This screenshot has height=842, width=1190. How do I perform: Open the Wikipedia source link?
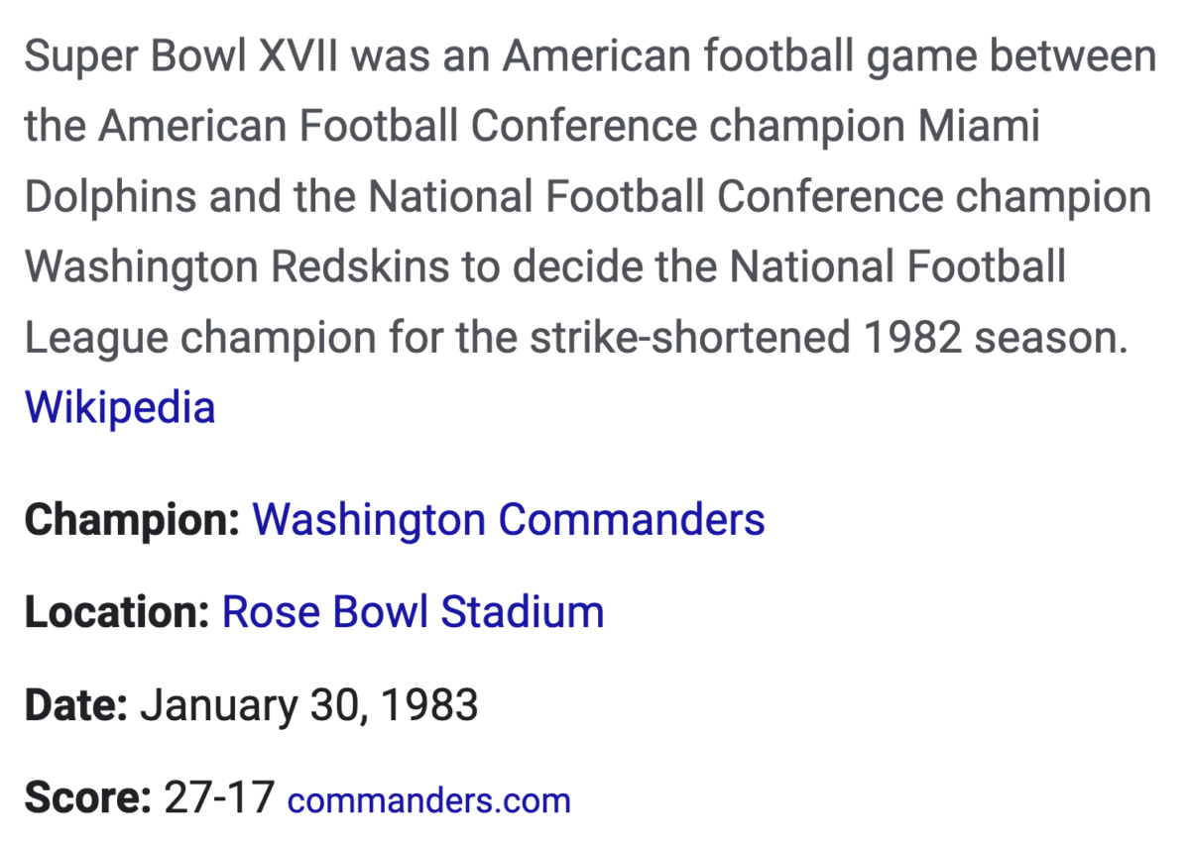tap(119, 407)
